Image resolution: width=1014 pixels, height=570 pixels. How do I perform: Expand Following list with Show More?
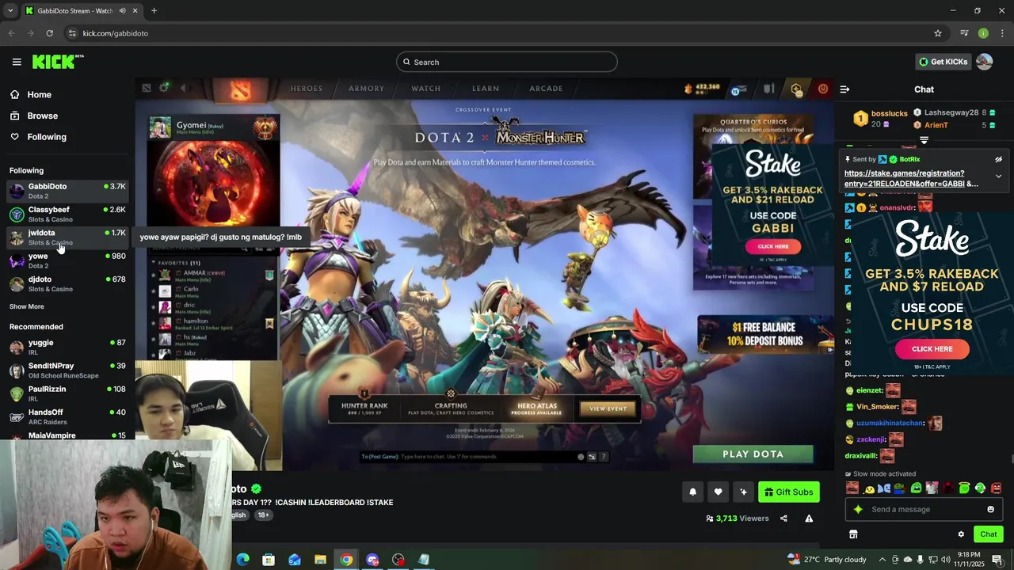27,306
